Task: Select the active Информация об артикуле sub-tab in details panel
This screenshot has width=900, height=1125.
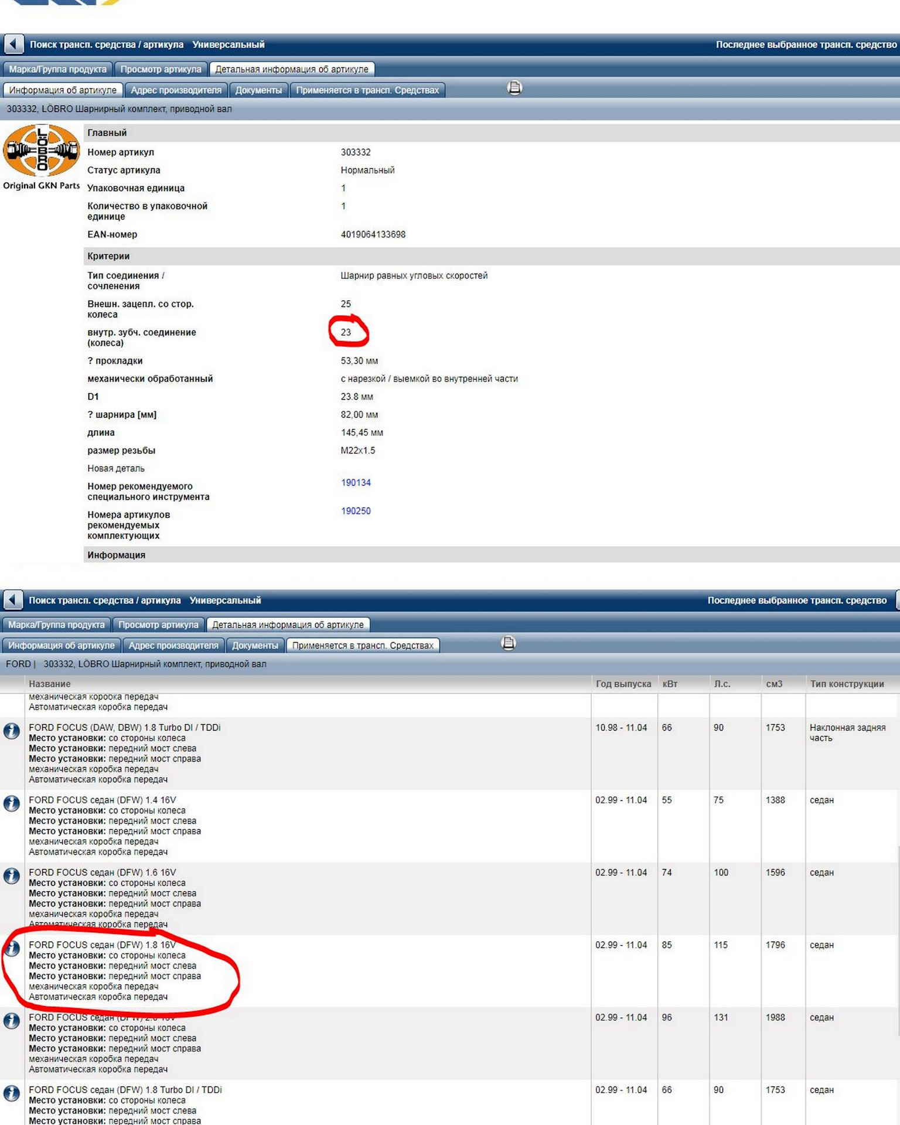Action: (63, 90)
